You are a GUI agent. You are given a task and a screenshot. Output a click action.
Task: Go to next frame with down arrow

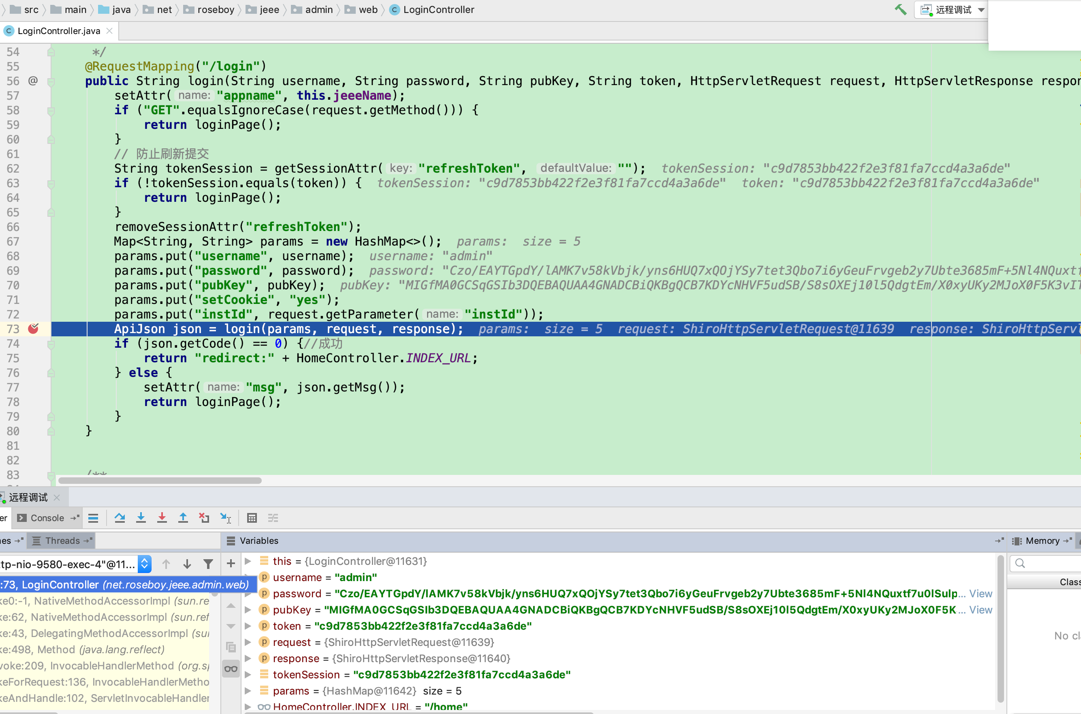pos(187,564)
